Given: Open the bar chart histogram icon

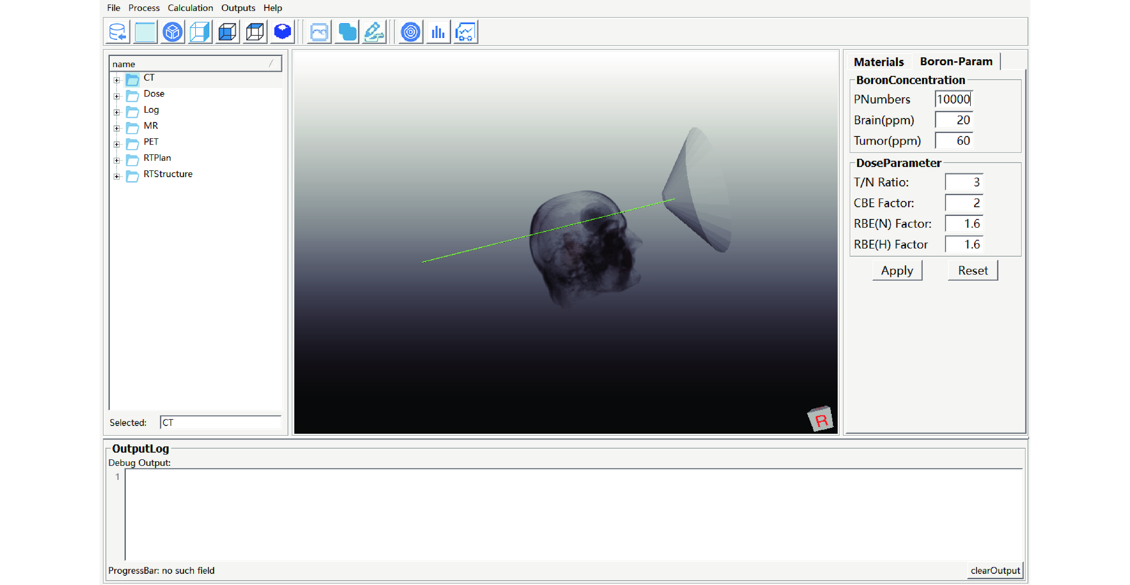Looking at the screenshot, I should tap(438, 31).
